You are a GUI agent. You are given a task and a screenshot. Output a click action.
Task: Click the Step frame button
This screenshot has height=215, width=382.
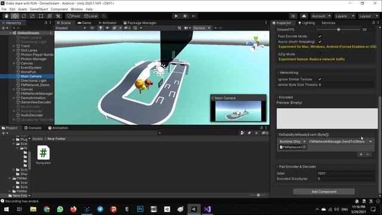(x=193, y=16)
